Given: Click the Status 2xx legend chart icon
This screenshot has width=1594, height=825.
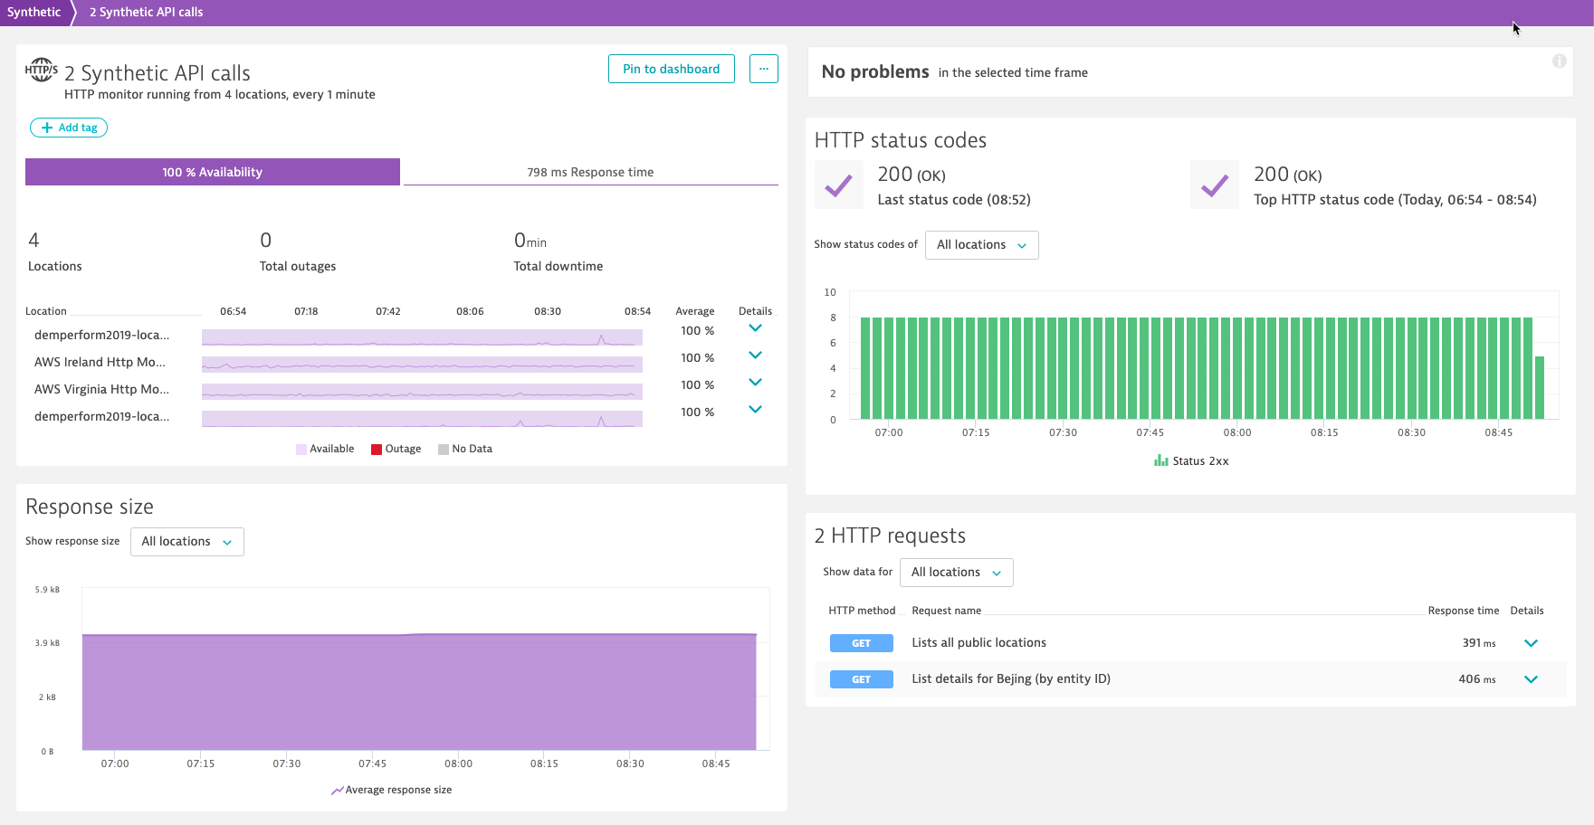Looking at the screenshot, I should click(x=1160, y=460).
